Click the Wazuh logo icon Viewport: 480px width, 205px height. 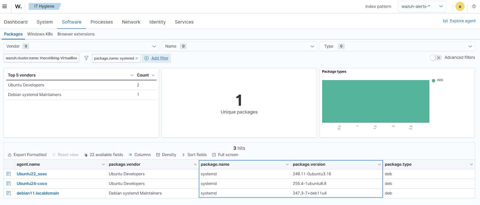click(18, 6)
